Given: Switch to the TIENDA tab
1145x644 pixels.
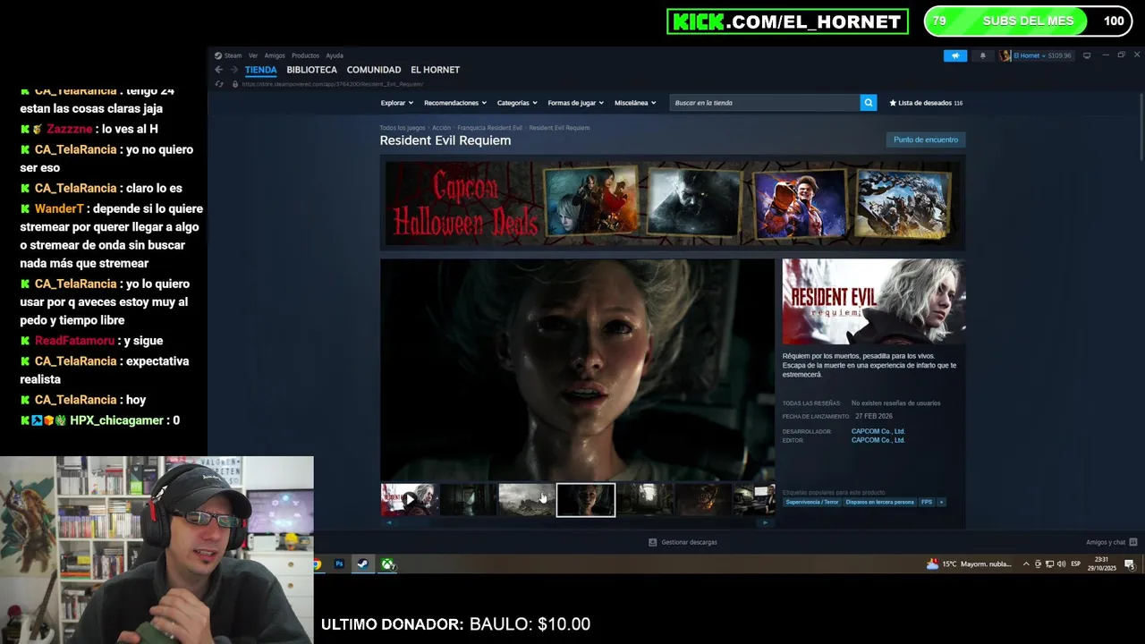Looking at the screenshot, I should 261,70.
